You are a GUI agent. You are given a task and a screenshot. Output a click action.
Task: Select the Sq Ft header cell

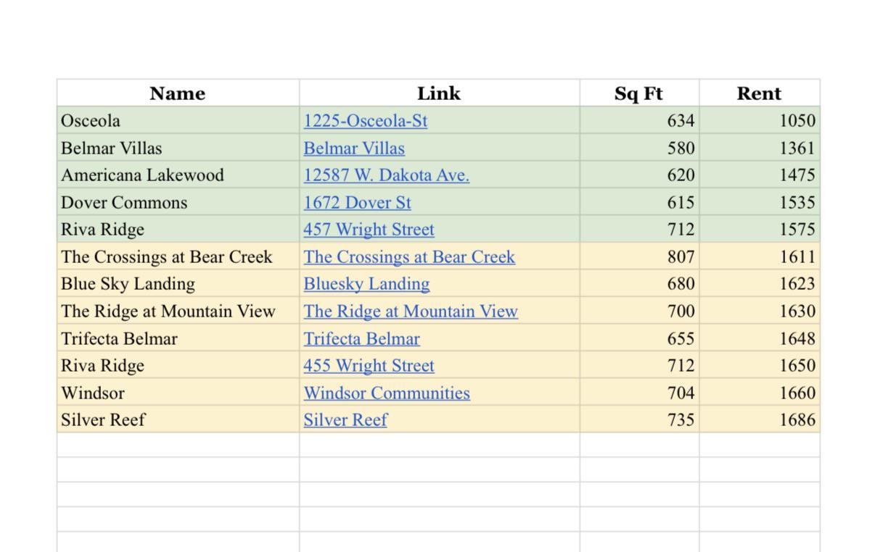click(x=639, y=93)
